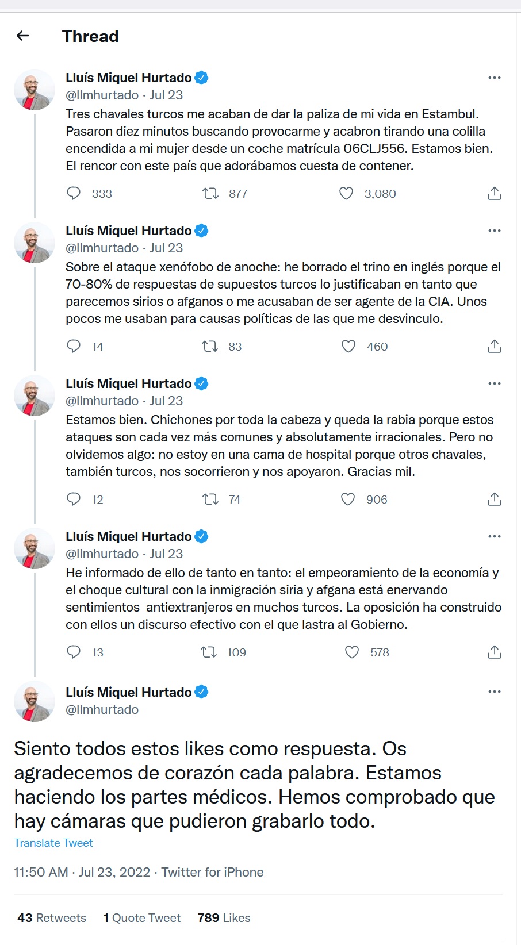Reply to the tweet with 333 replies
Screen dimensions: 521x945
click(74, 194)
